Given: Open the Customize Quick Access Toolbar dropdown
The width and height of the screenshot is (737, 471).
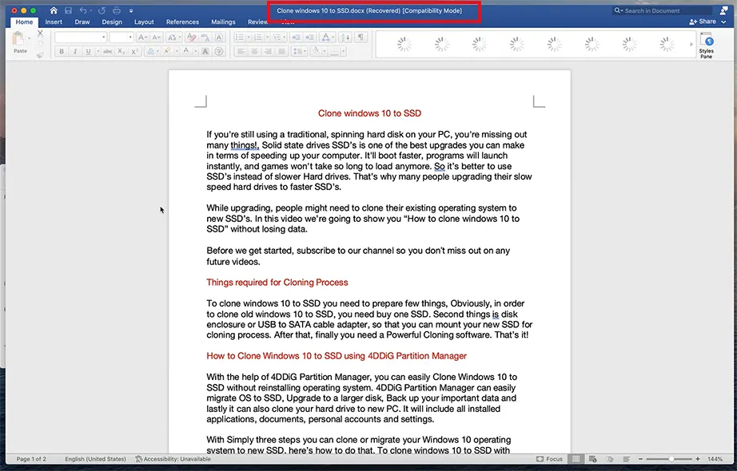Looking at the screenshot, I should (131, 10).
